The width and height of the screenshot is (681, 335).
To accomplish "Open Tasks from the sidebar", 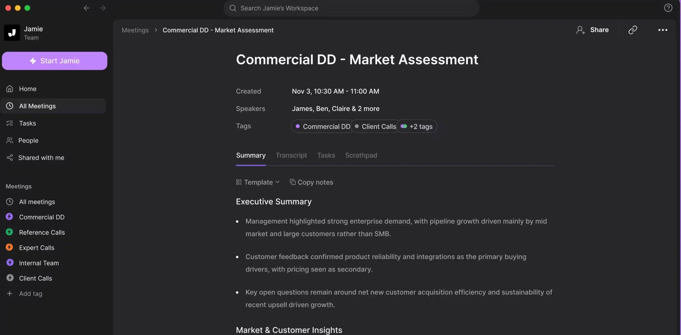I will pos(28,123).
